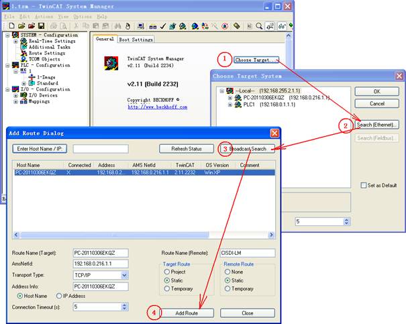Switch to the Boot Settings tab
The height and width of the screenshot is (324, 406).
136,40
